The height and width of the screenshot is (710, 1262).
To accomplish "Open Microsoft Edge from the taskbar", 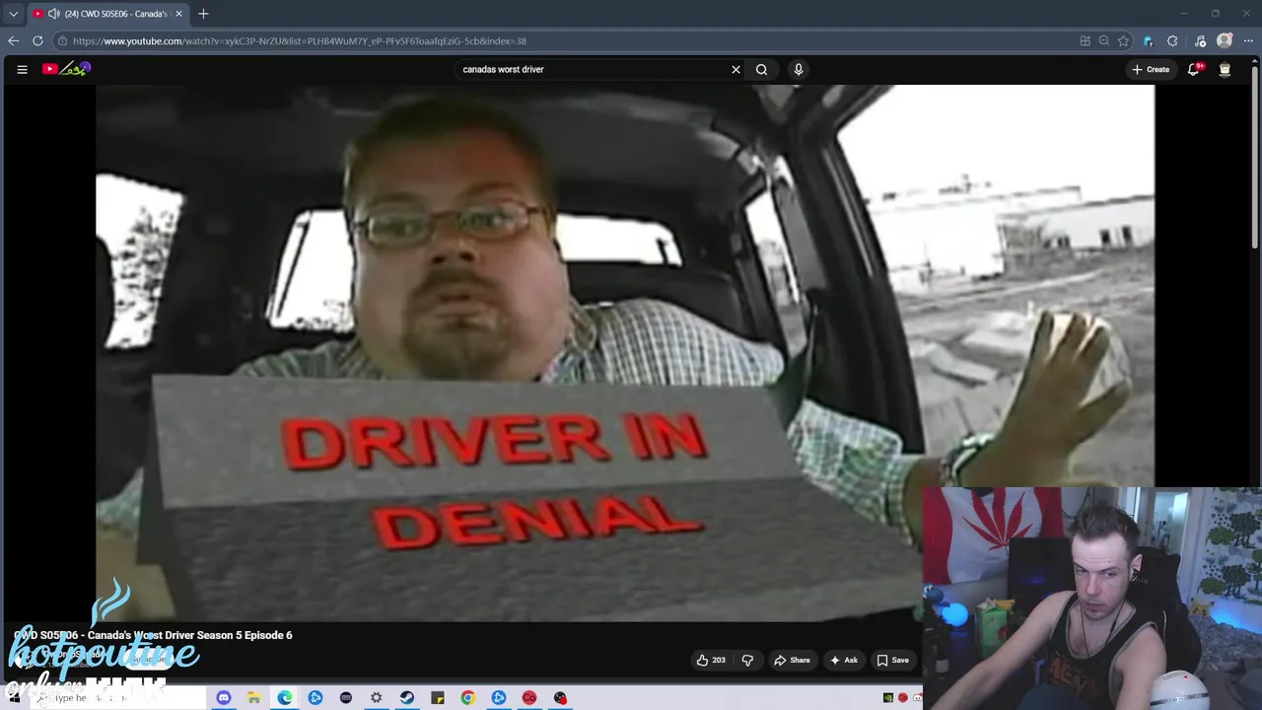I will tap(284, 698).
